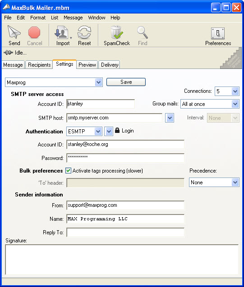Click the SMTP host field
This screenshot has width=244, height=287.
pos(114,118)
